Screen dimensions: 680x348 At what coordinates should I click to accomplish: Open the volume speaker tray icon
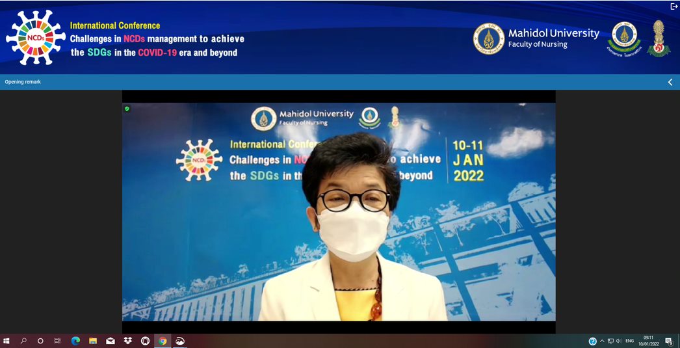click(x=619, y=341)
